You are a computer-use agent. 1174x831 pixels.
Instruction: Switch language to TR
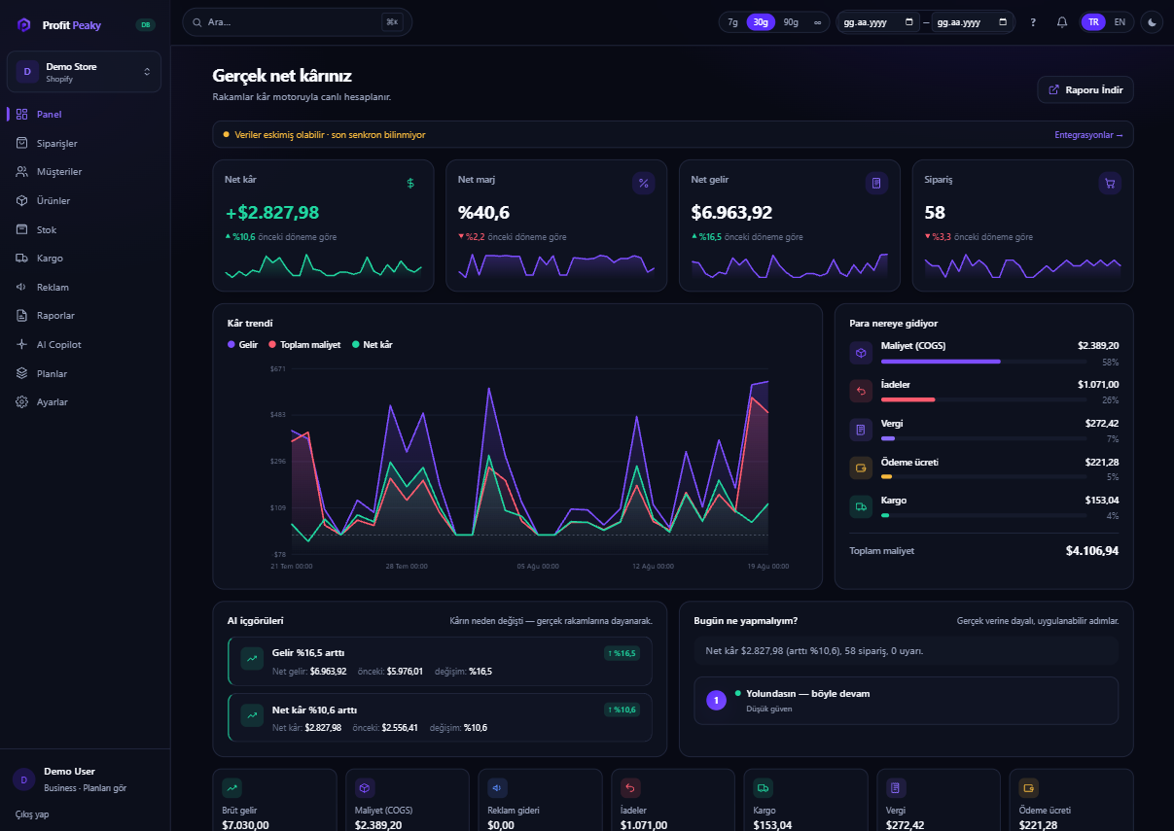[x=1093, y=22]
